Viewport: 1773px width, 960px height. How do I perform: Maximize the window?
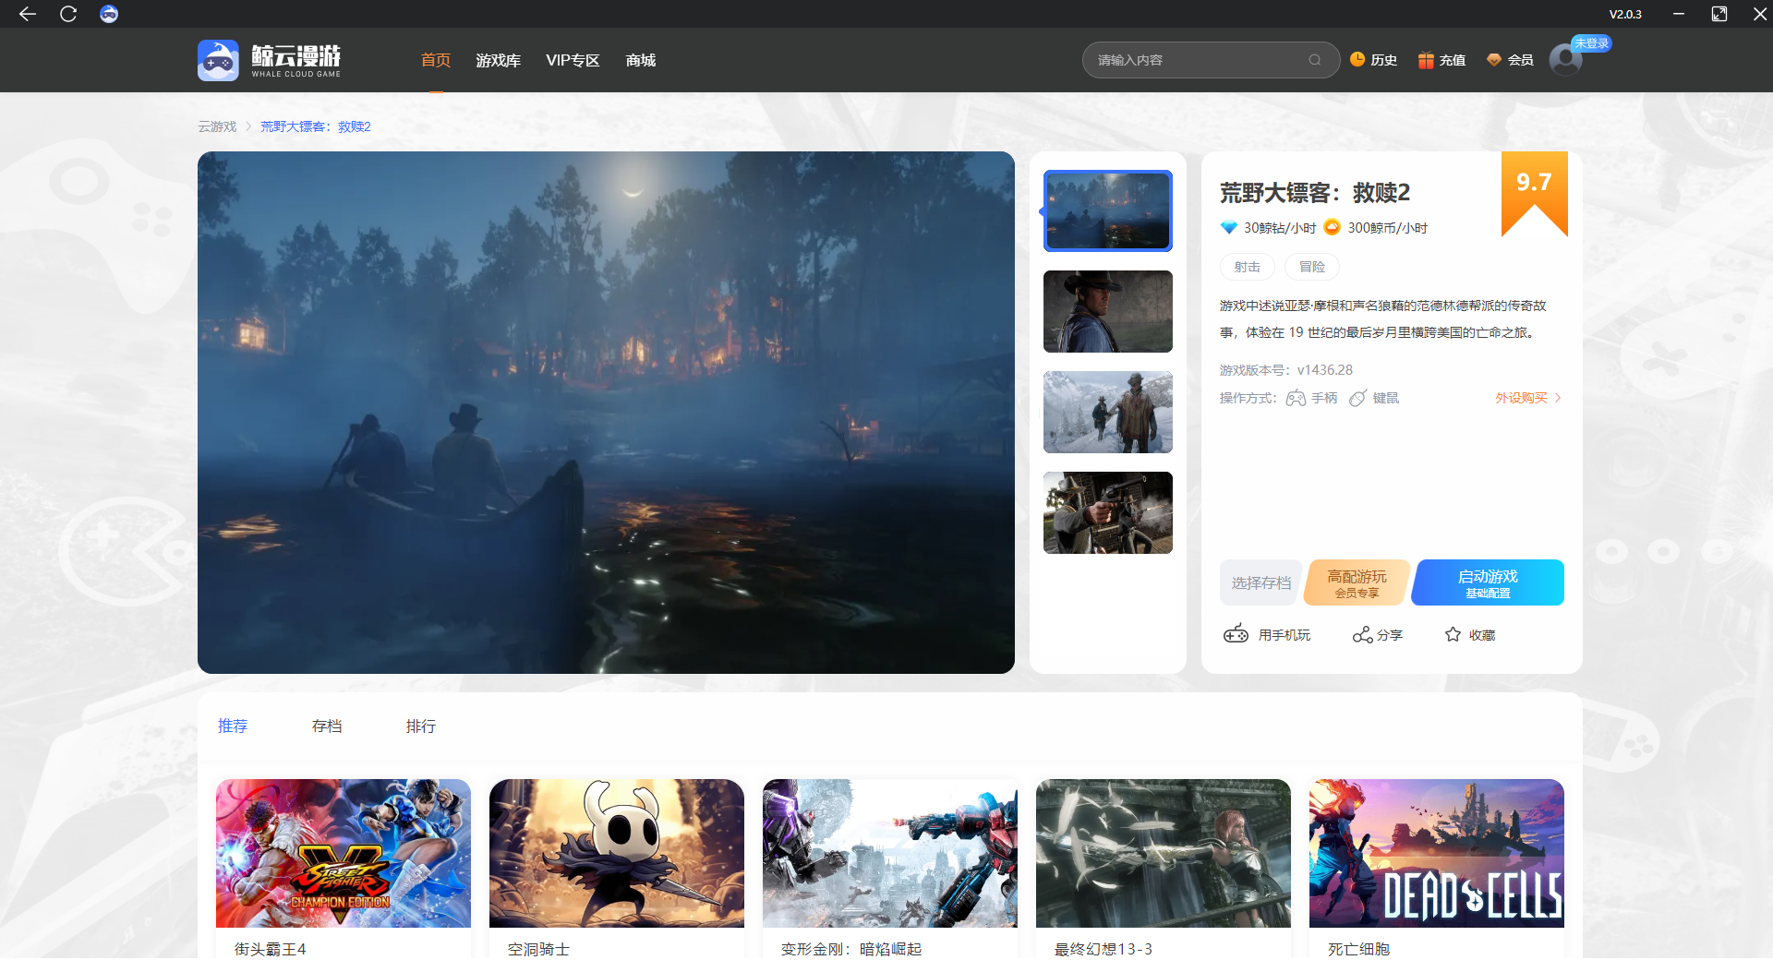coord(1719,14)
